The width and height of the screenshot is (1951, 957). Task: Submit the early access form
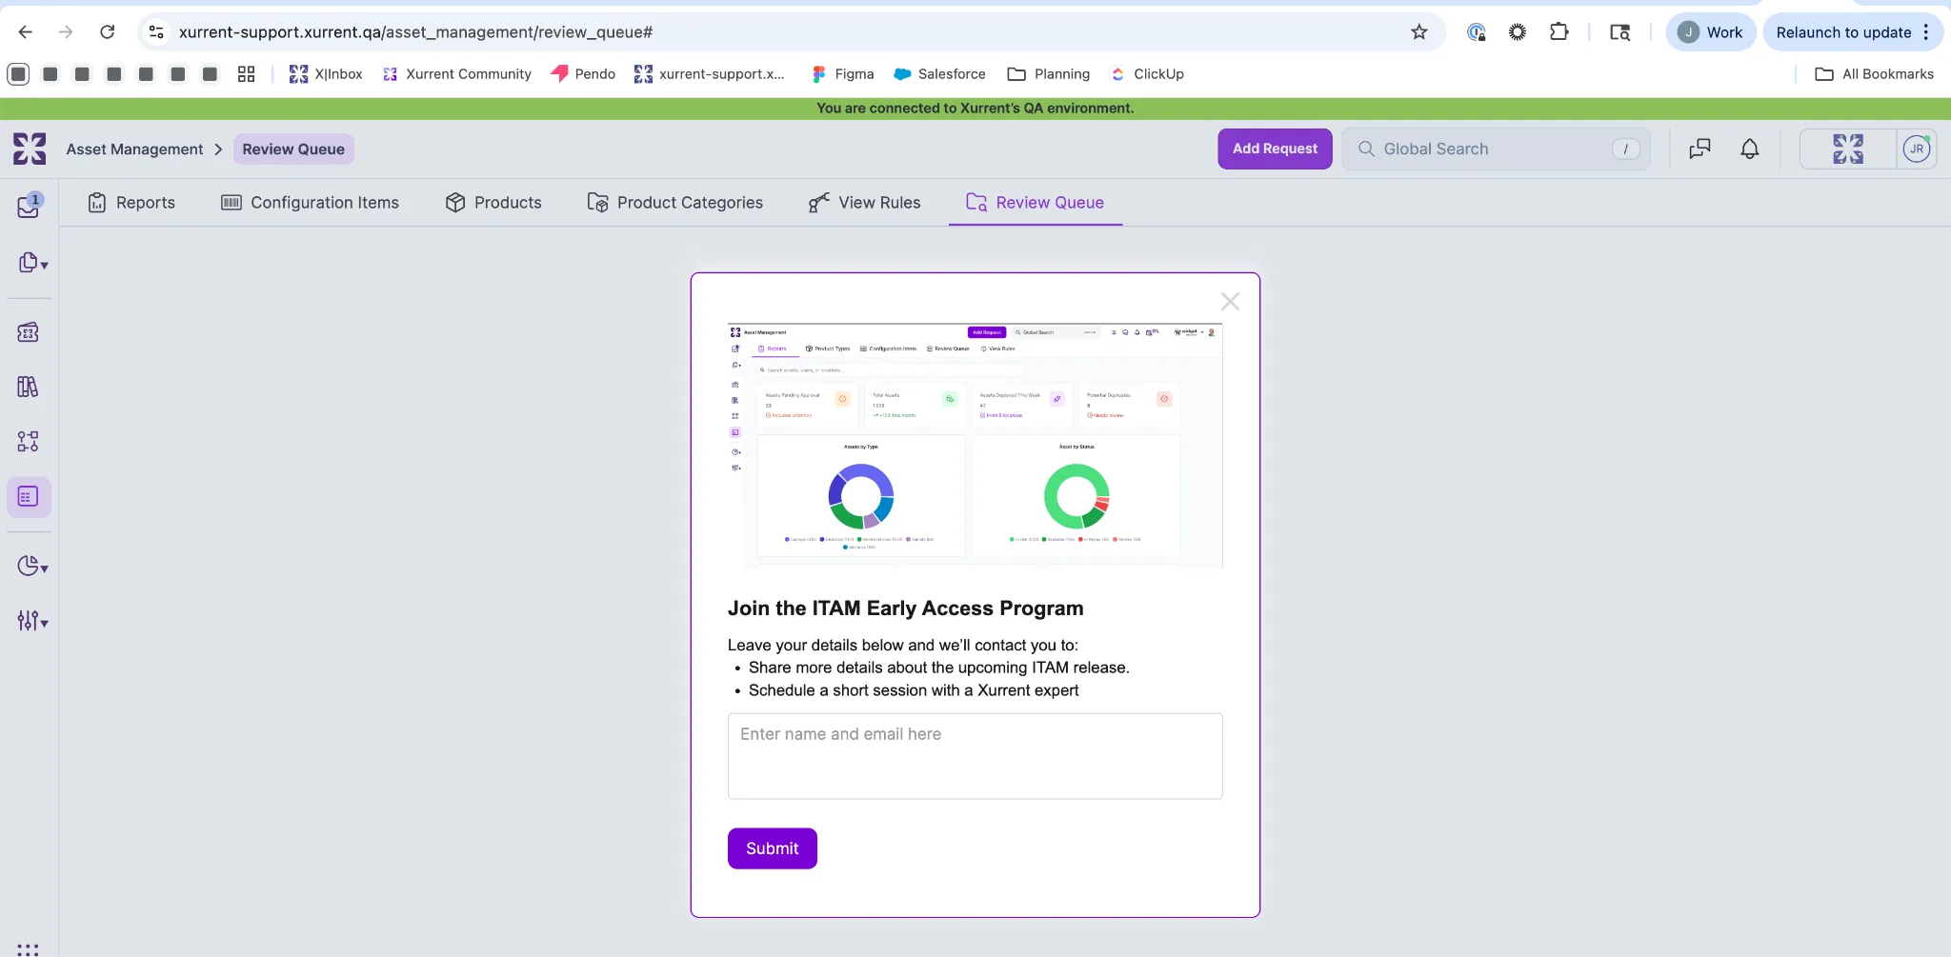772,848
